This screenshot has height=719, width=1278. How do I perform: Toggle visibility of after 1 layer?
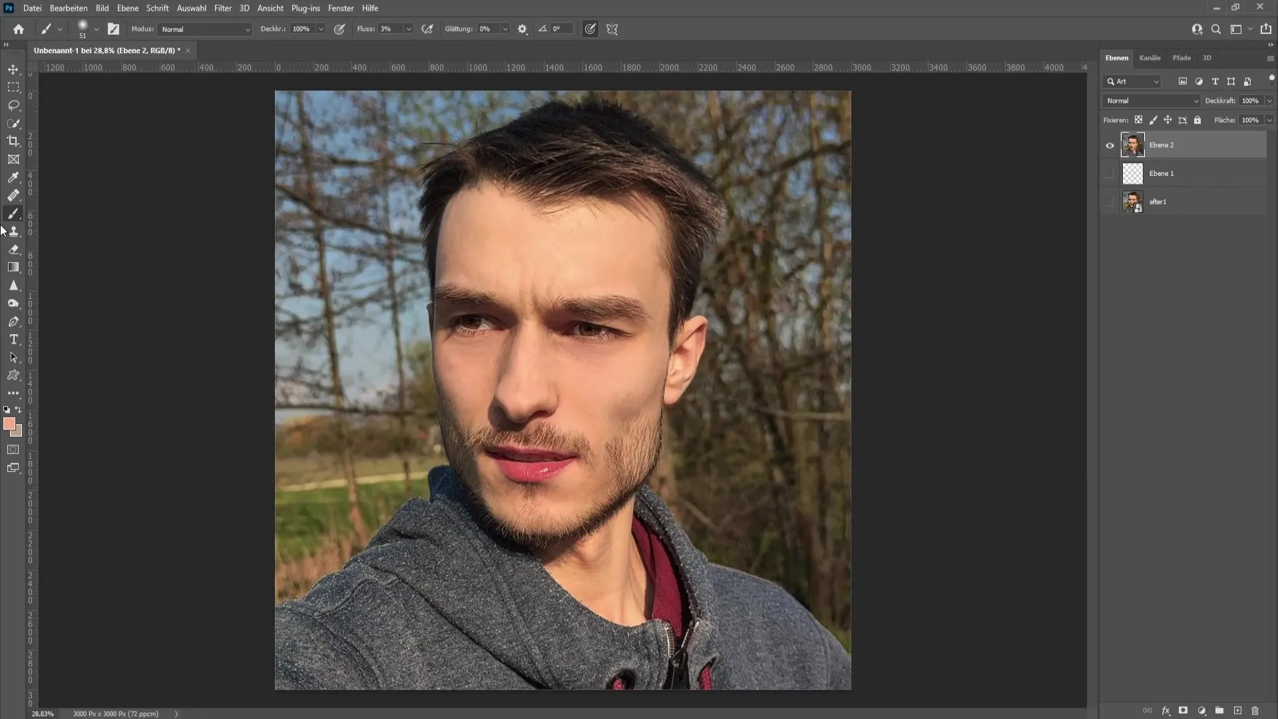(x=1108, y=201)
